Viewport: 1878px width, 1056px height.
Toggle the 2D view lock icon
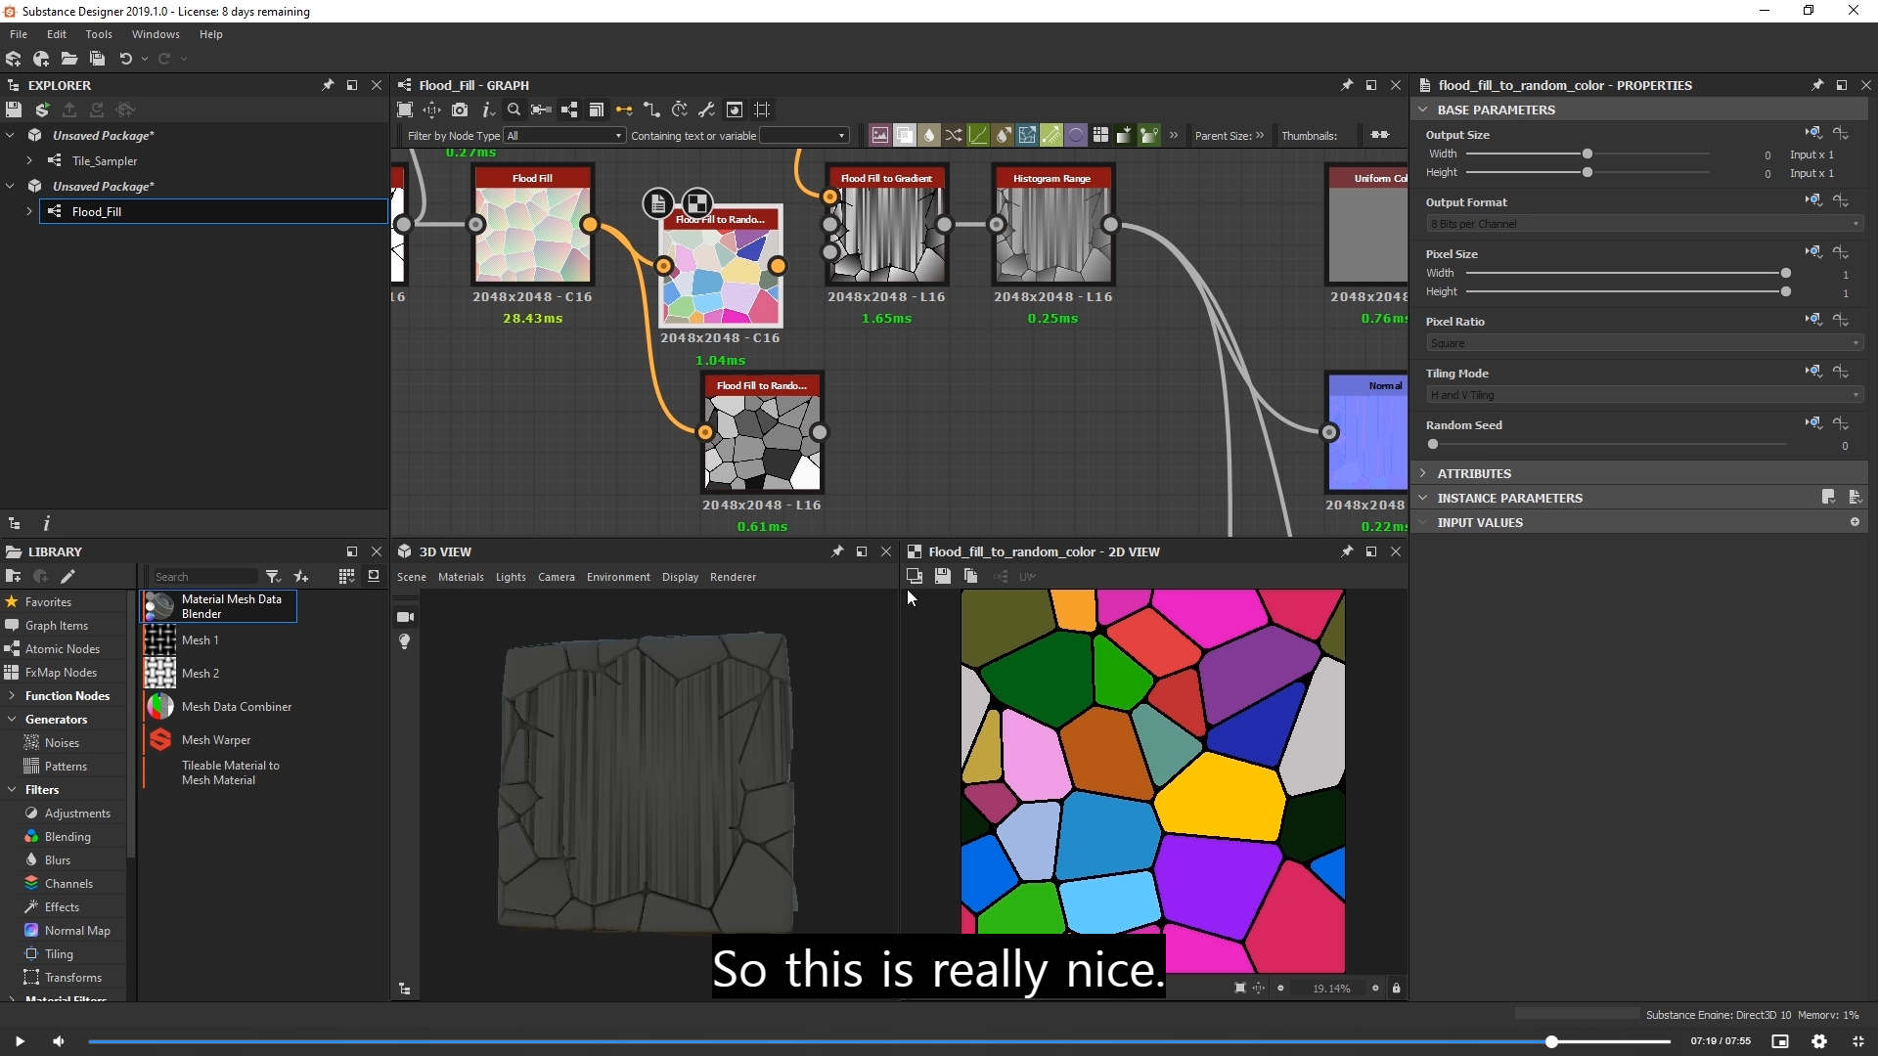pyautogui.click(x=1396, y=988)
